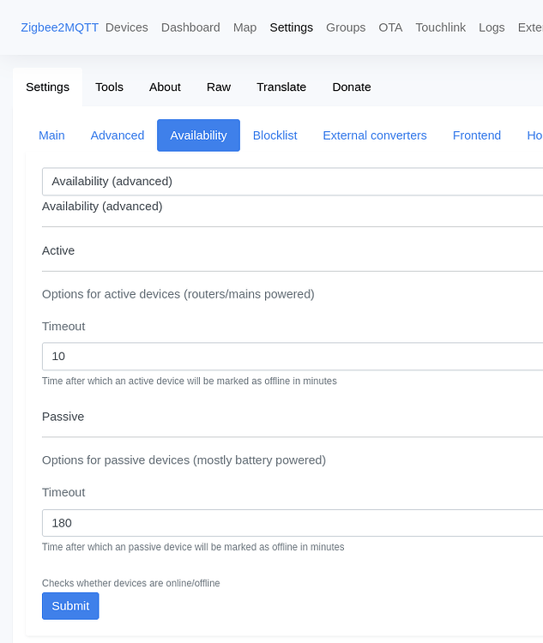This screenshot has width=543, height=643.
Task: Navigate to the OTA updates page
Action: tap(390, 27)
